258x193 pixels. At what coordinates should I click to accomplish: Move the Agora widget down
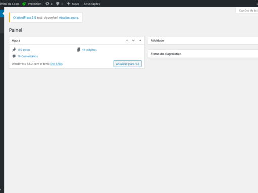pos(133,40)
